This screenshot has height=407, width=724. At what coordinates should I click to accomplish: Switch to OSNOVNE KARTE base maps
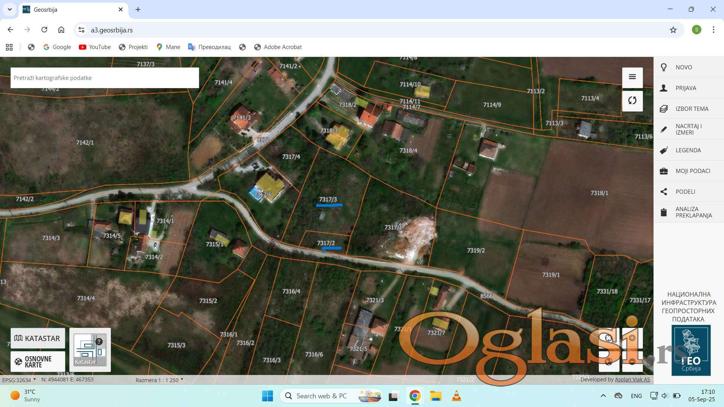coord(38,361)
